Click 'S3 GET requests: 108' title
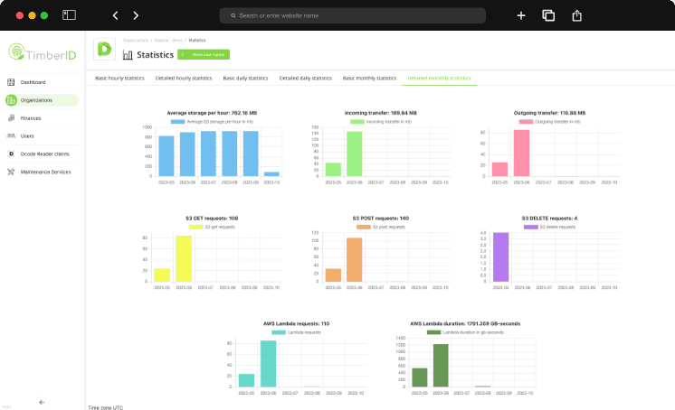 click(212, 219)
